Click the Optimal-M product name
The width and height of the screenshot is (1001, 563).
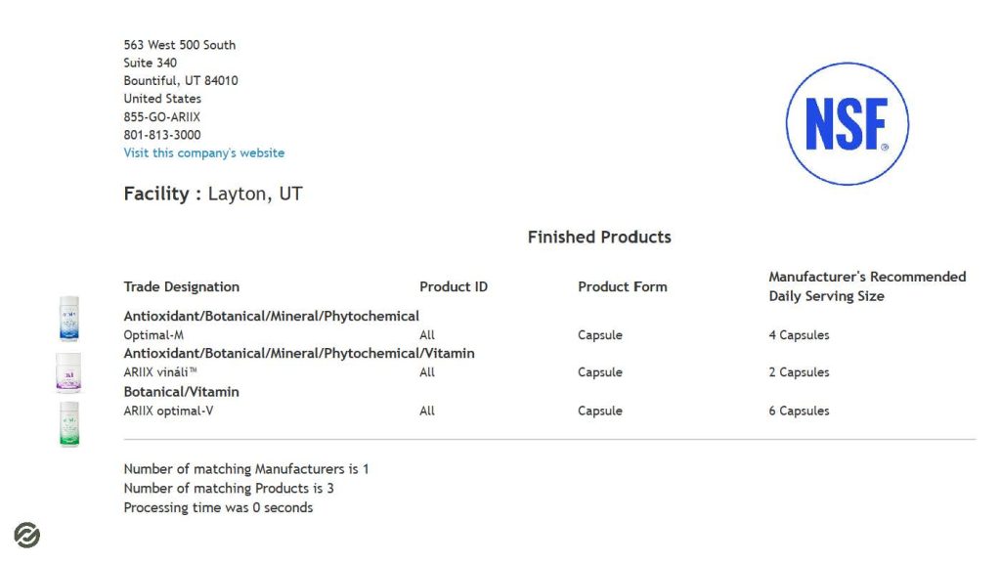tap(153, 335)
